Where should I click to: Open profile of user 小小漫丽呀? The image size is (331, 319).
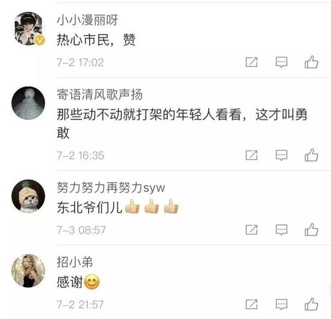[87, 20]
